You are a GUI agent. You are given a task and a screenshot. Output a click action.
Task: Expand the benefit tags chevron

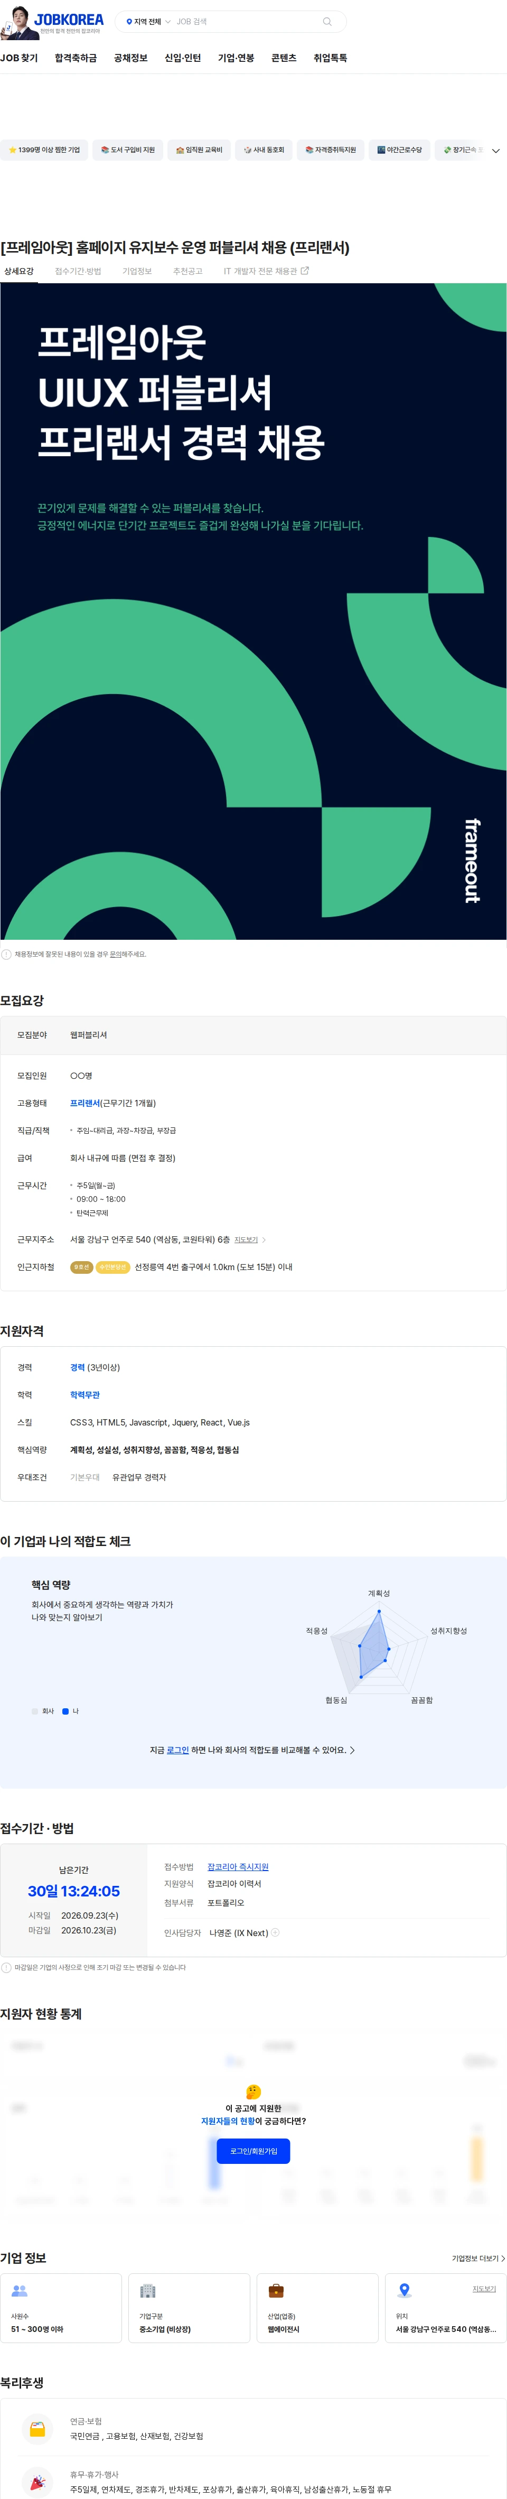495,151
